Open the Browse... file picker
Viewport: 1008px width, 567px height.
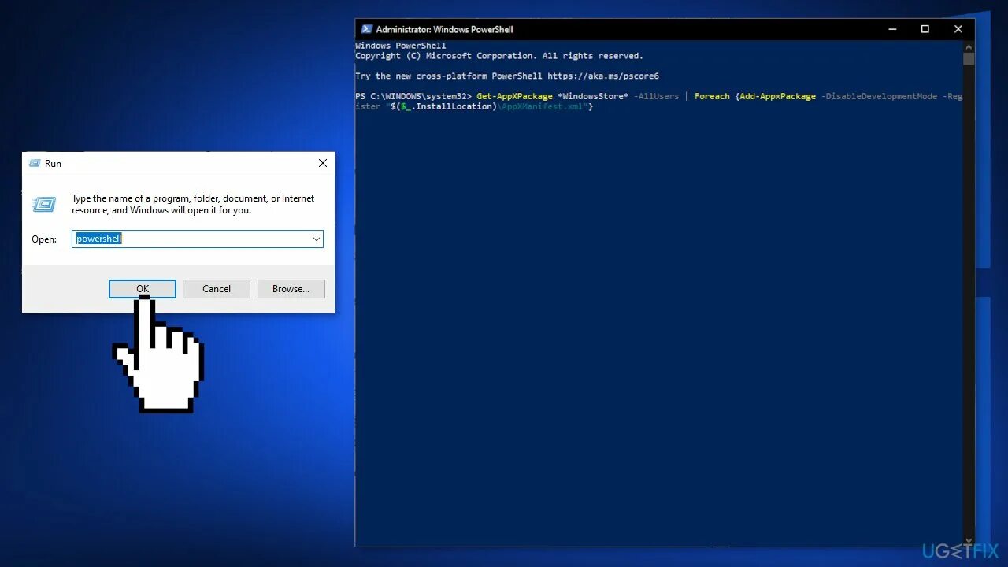pyautogui.click(x=291, y=289)
